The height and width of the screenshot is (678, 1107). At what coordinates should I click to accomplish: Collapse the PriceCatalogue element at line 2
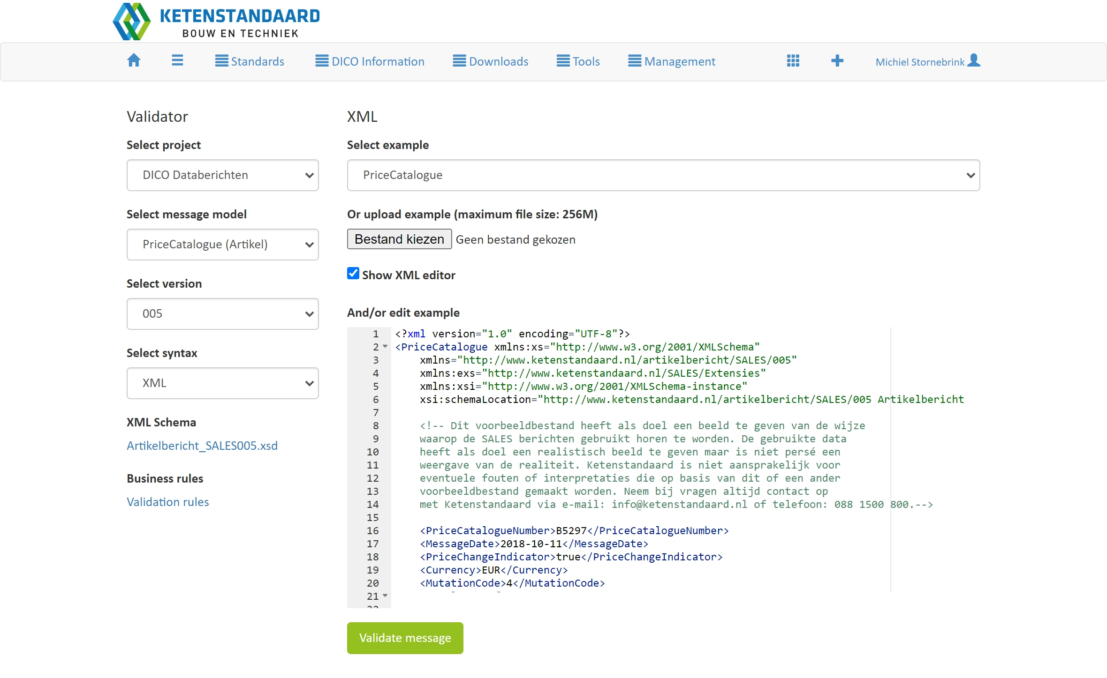(386, 347)
